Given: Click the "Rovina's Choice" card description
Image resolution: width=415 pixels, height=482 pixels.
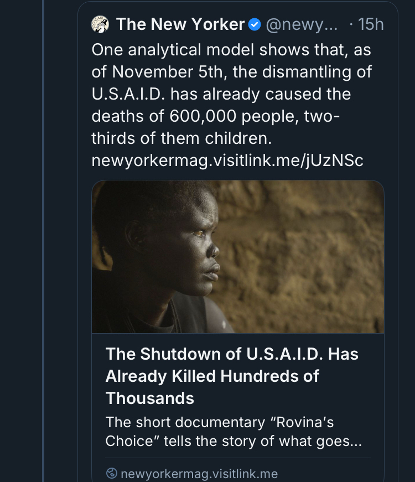Looking at the screenshot, I should click(x=227, y=433).
